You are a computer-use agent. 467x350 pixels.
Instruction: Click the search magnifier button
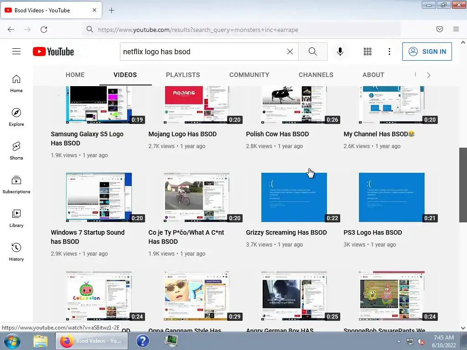313,51
